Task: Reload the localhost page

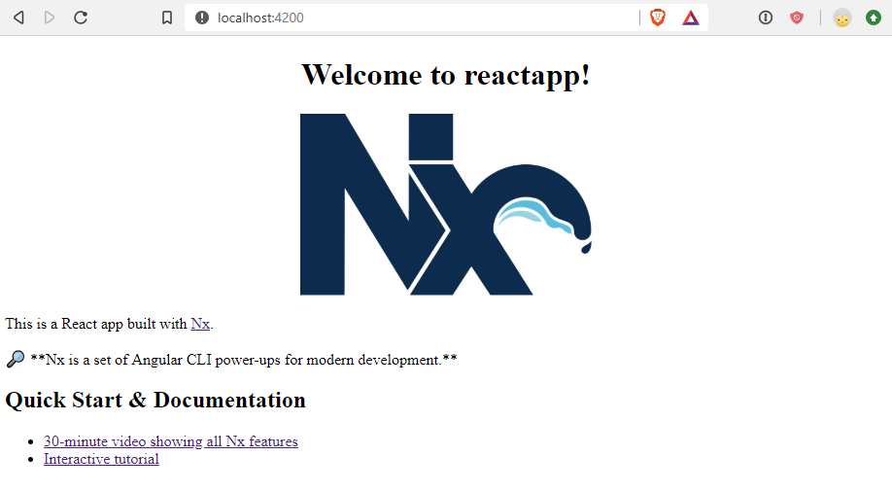Action: tap(81, 18)
